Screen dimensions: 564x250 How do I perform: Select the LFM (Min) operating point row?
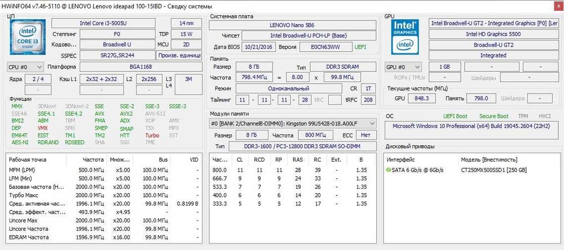104,178
